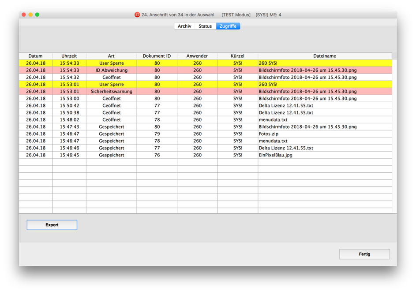The width and height of the screenshot is (416, 293).
Task: Click the Fotos.zip entry
Action: pyautogui.click(x=269, y=134)
